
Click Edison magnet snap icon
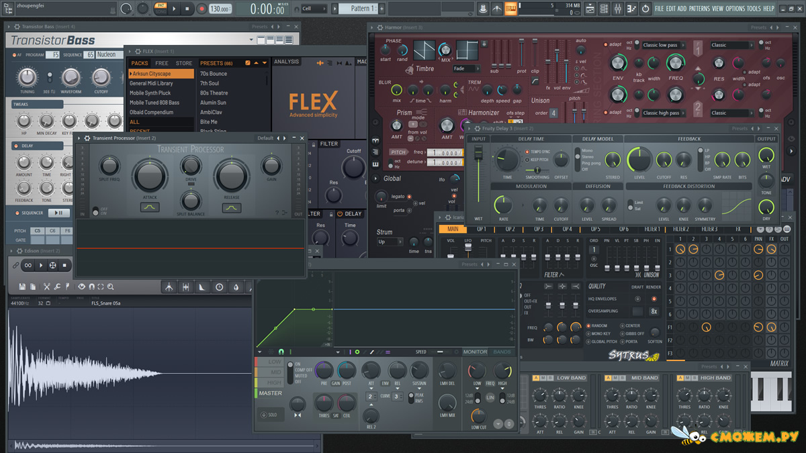click(x=91, y=287)
